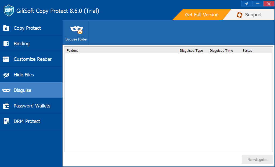275x167 pixels.
Task: Click the DRM Protect document-lock icon
Action: coord(6,121)
